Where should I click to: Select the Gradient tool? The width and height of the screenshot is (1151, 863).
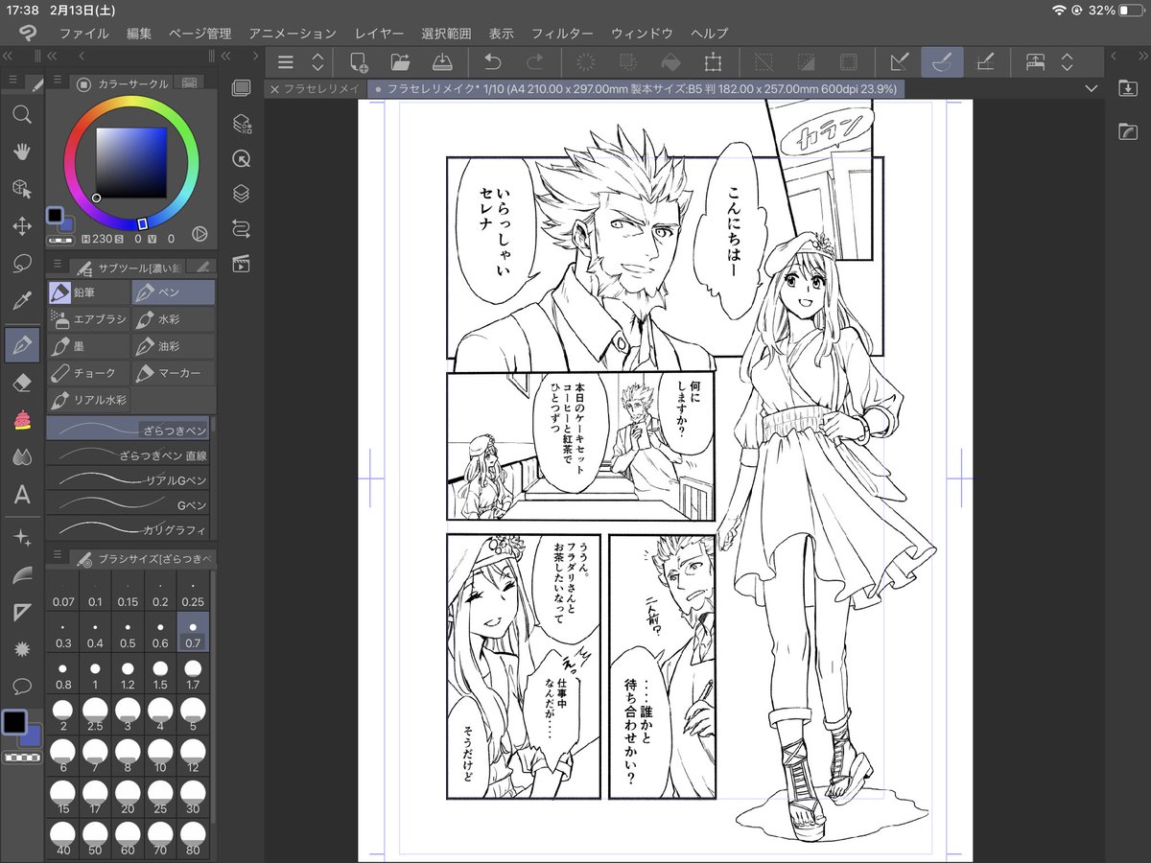(x=21, y=574)
